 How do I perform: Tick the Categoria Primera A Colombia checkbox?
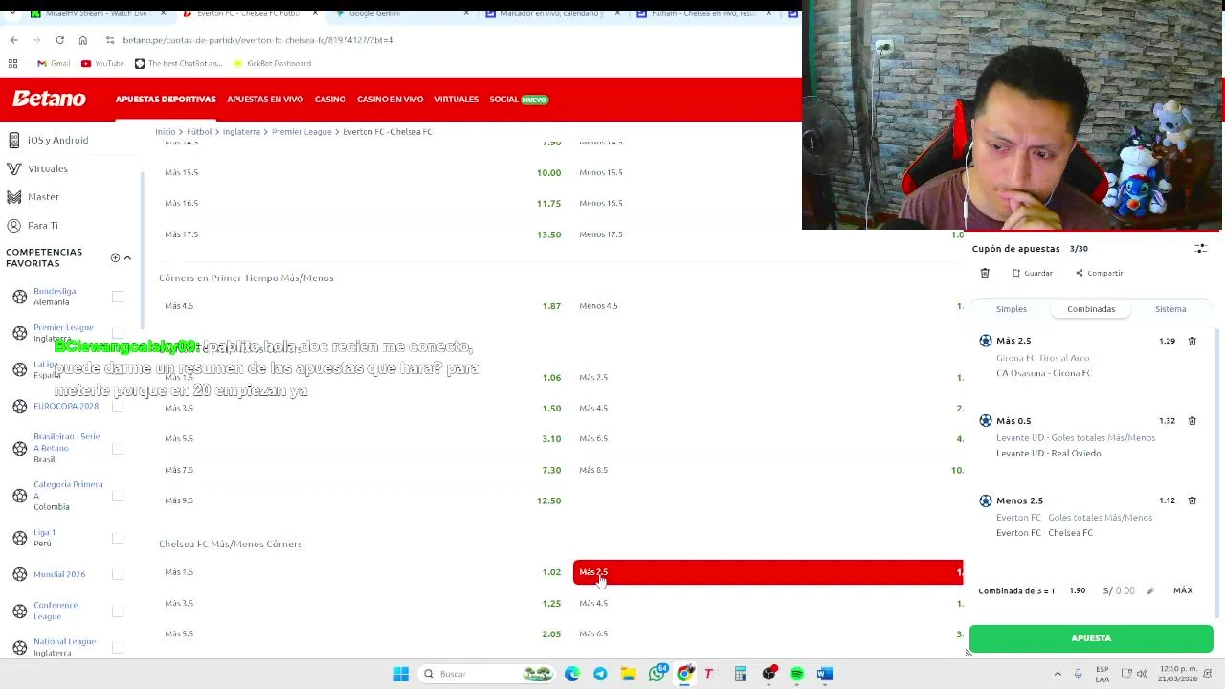[x=118, y=496]
